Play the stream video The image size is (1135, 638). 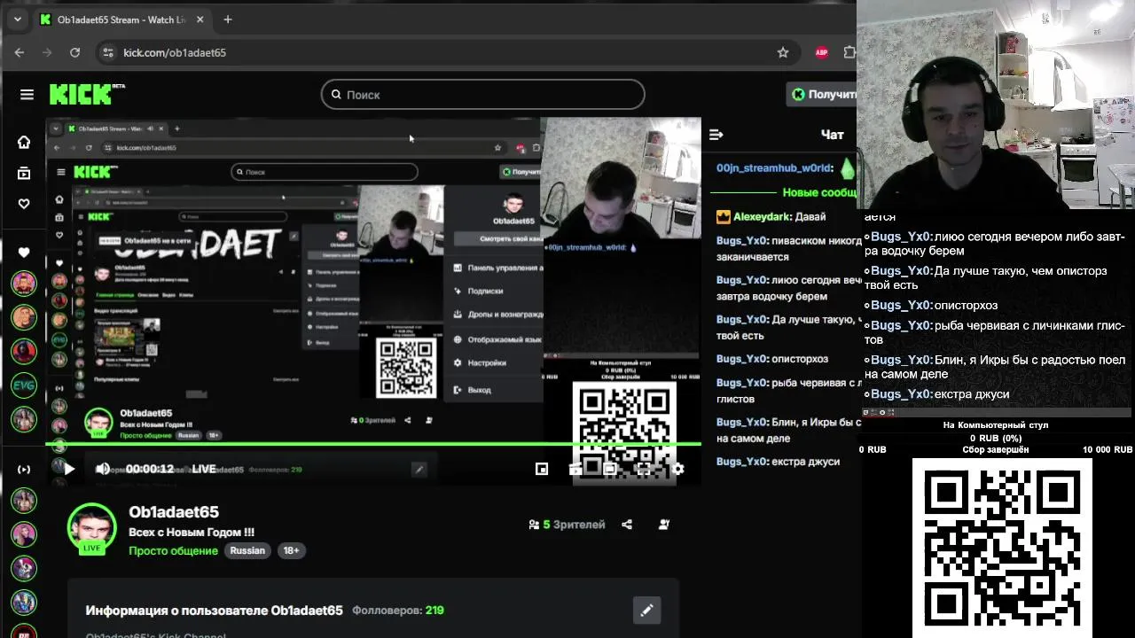point(69,469)
